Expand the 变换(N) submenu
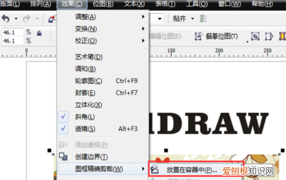The height and width of the screenshot is (180, 286). tap(103, 29)
